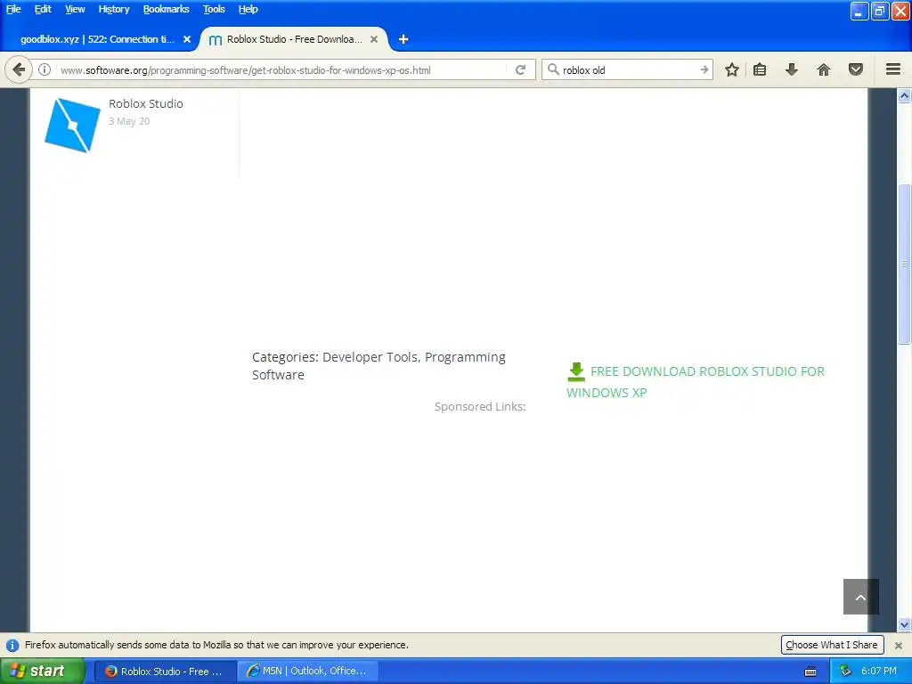This screenshot has width=912, height=684.
Task: Go back with the back arrow button
Action: click(x=19, y=69)
